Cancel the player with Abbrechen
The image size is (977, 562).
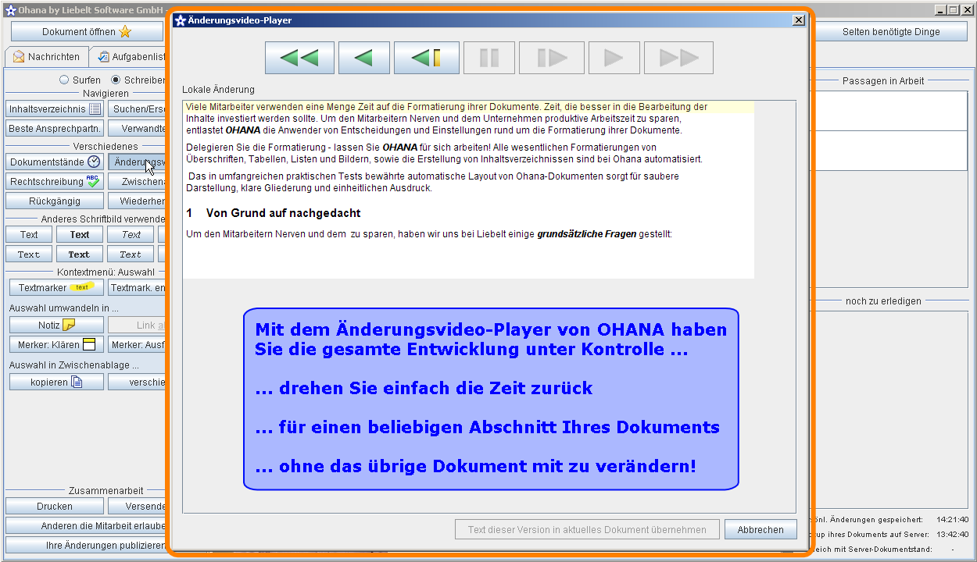click(x=760, y=529)
